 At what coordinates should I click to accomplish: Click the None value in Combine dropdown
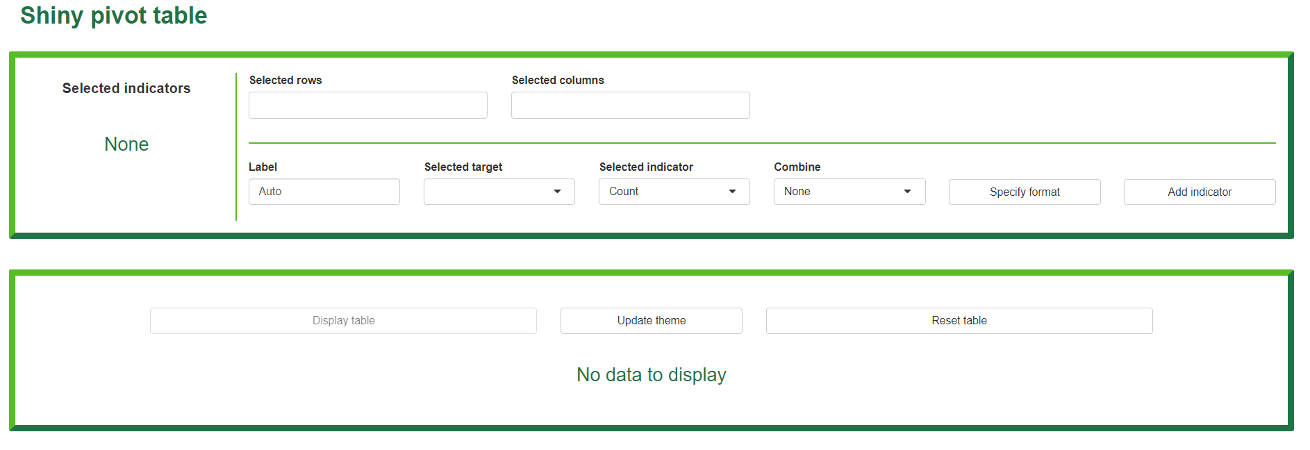pos(797,192)
